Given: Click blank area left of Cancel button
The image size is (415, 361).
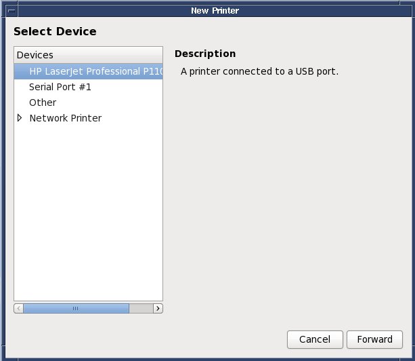Looking at the screenshot, I should tap(169, 339).
